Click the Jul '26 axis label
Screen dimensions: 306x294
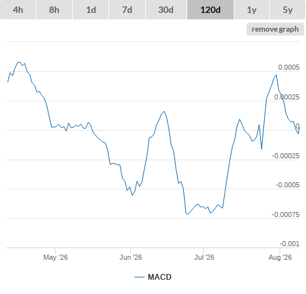(x=204, y=257)
